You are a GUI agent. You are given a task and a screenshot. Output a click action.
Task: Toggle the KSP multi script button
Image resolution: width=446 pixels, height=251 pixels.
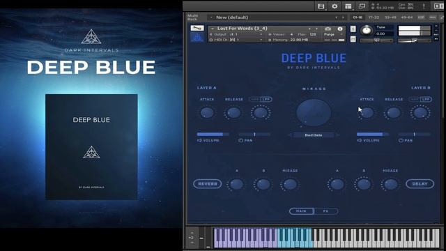tap(421, 17)
